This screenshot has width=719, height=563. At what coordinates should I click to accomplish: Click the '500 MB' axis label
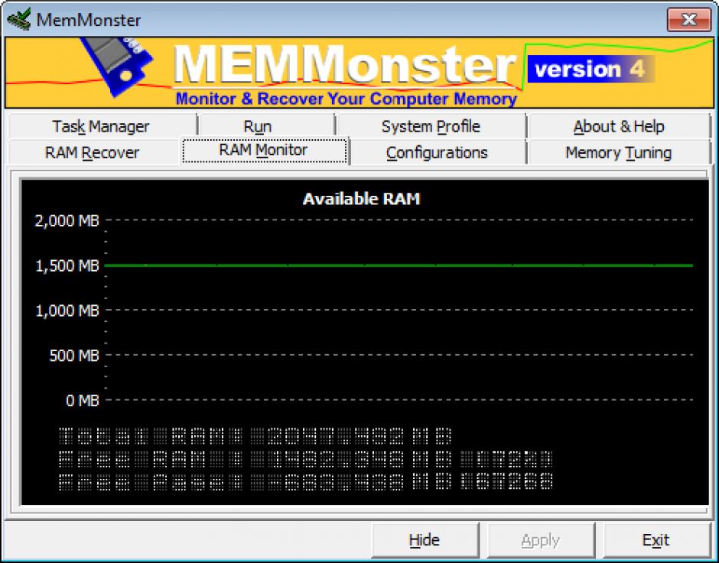coord(74,355)
